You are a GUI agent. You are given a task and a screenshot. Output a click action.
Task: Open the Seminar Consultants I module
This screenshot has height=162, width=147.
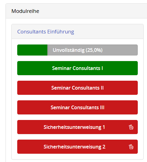(x=77, y=68)
